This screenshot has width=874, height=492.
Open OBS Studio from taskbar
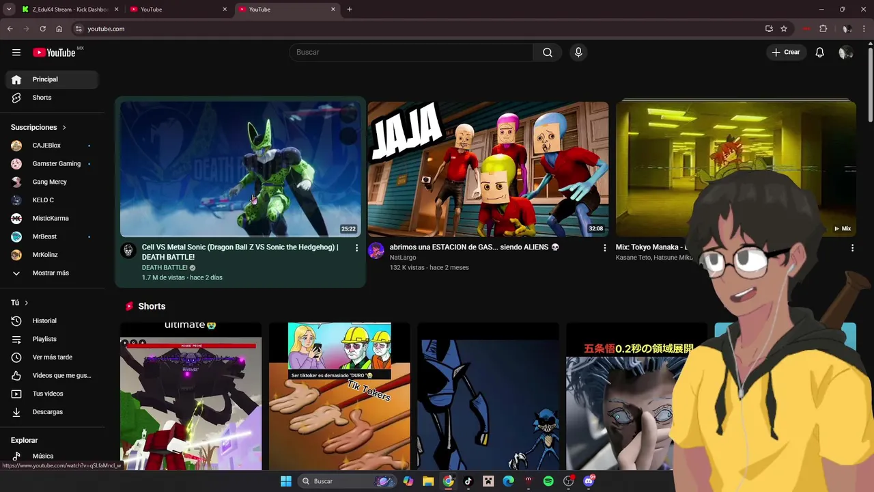568,481
